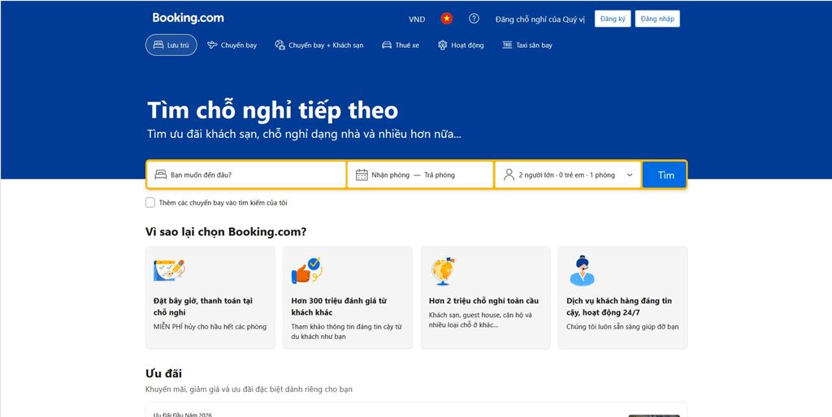Switch to the Chuyến bay tab
This screenshot has width=832, height=417.
pos(232,45)
